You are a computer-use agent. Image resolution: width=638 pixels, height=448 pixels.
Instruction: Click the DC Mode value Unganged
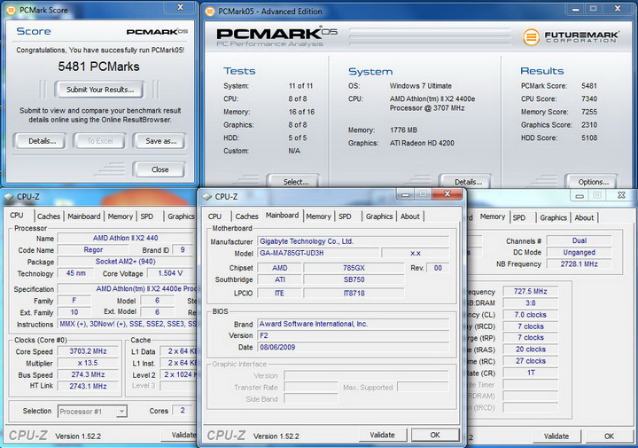579,253
